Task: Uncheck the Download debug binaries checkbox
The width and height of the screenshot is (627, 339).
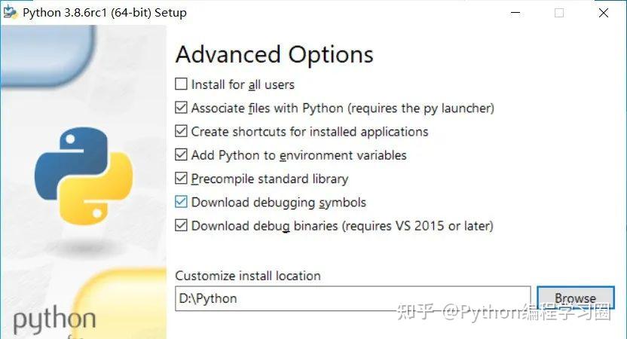Action: pos(181,225)
